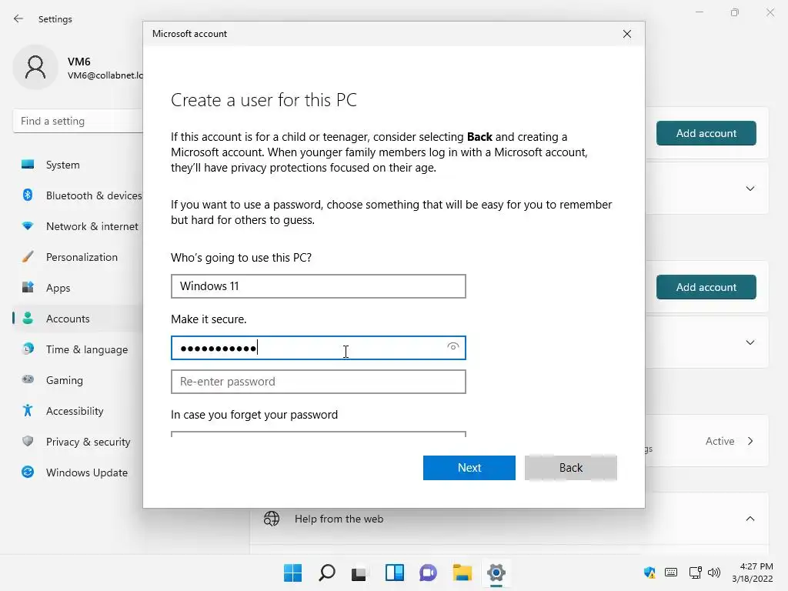The height and width of the screenshot is (591, 788).
Task: Expand the chevron below second Add account
Action: point(750,342)
